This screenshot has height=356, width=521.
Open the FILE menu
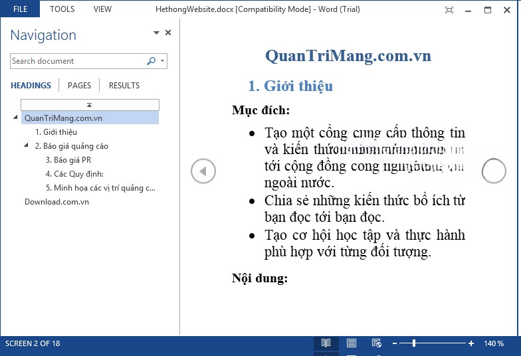click(20, 9)
